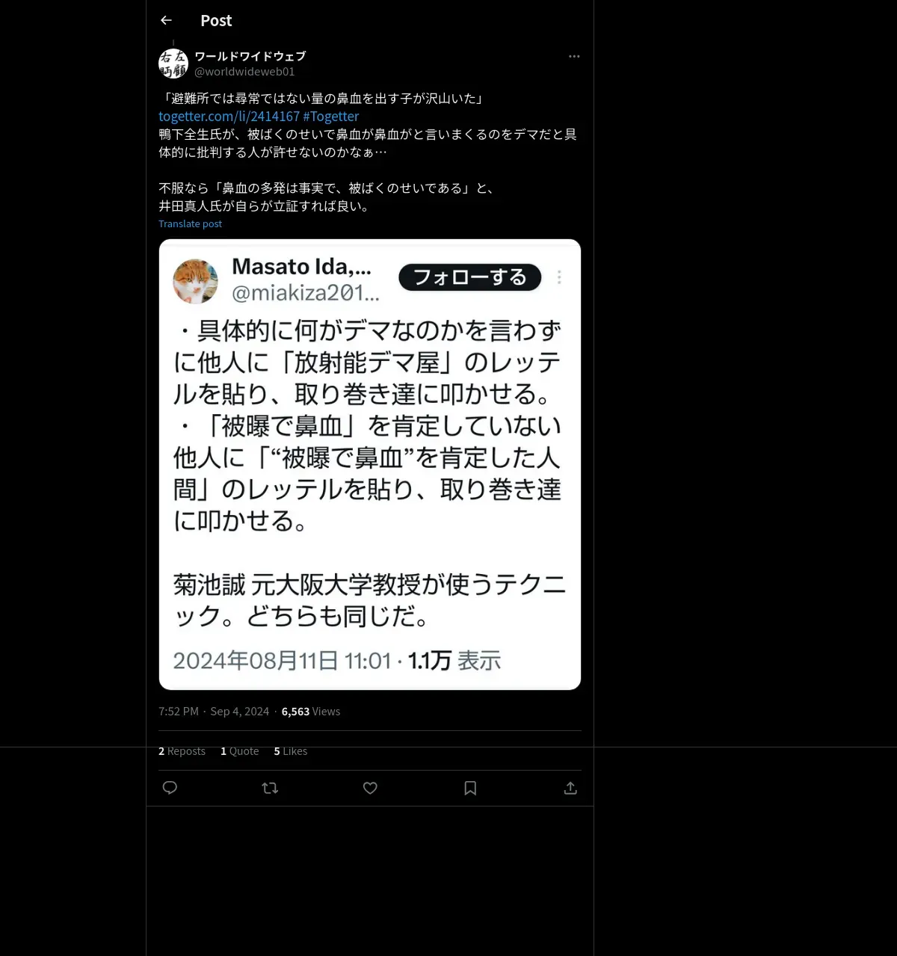897x956 pixels.
Task: Click the reply speech bubble icon
Action: pyautogui.click(x=170, y=788)
